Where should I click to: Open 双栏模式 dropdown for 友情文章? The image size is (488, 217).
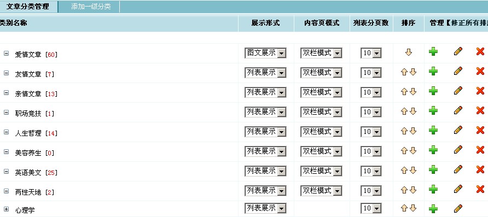(x=321, y=73)
